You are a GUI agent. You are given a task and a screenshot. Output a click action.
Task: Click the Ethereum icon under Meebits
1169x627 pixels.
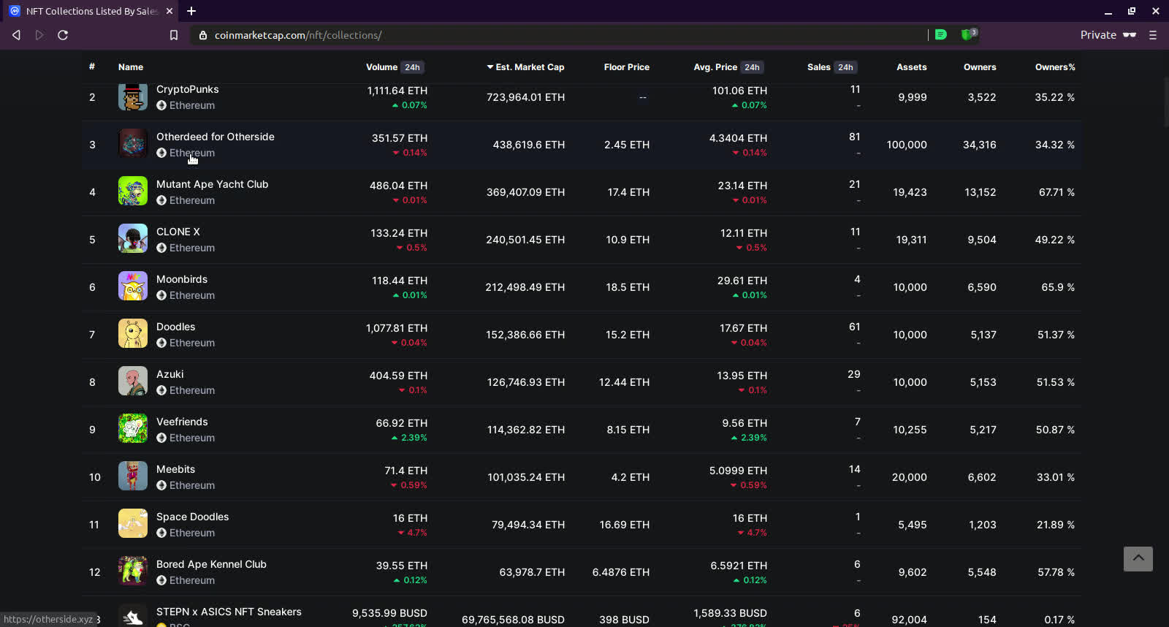coord(161,485)
